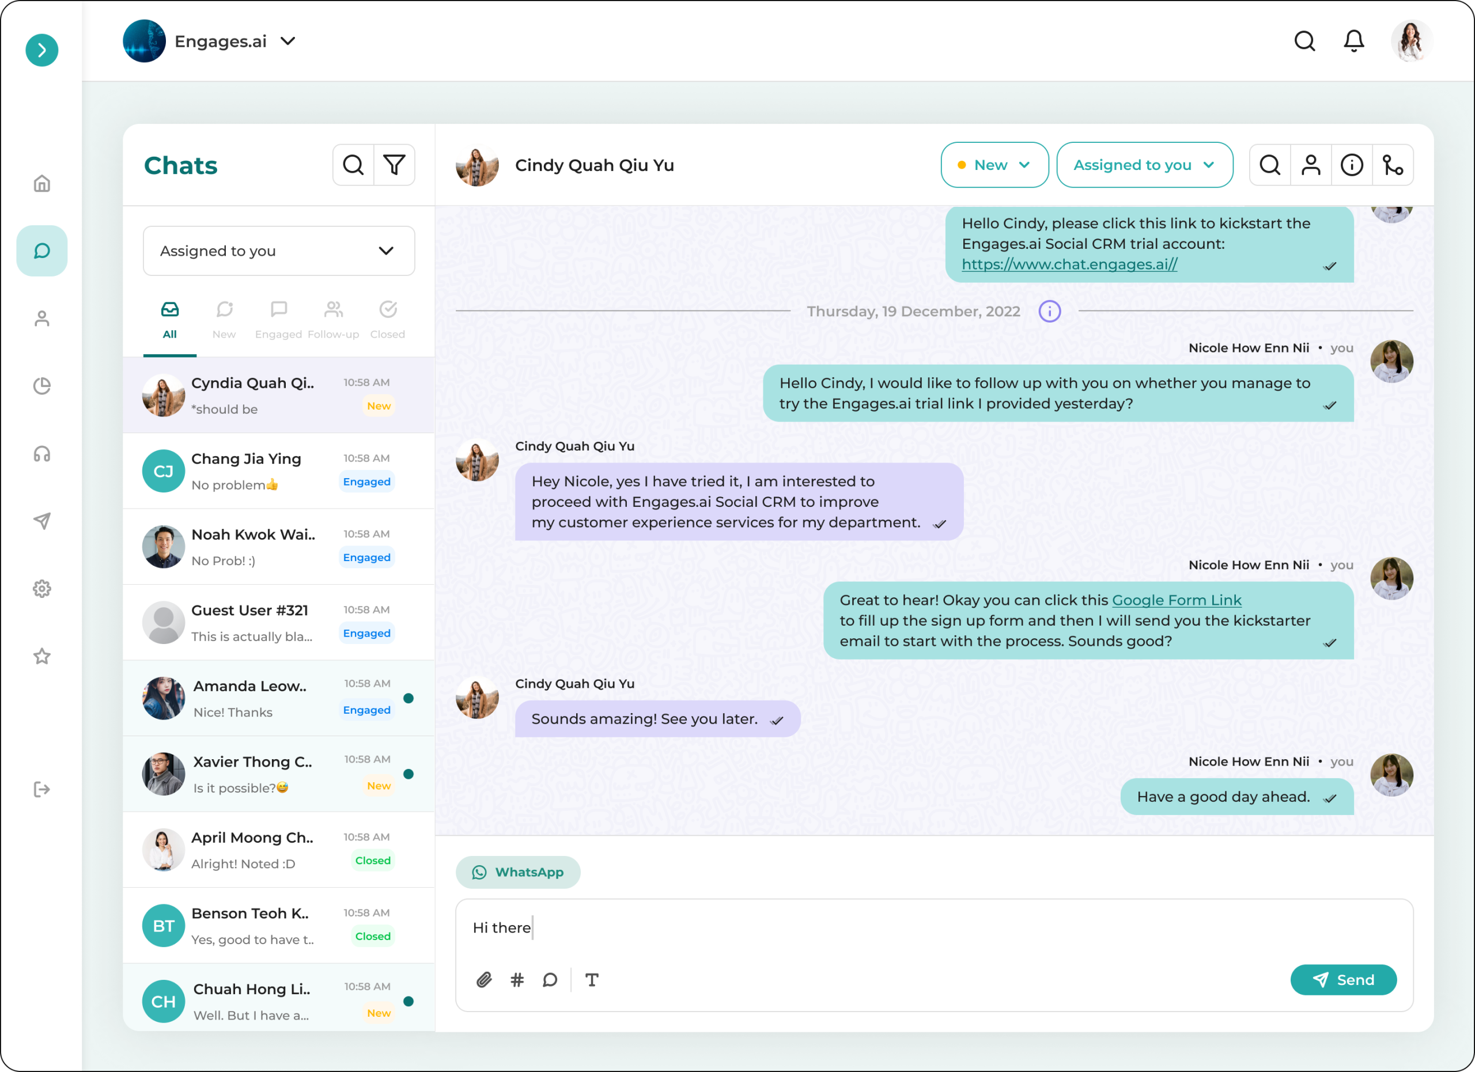The width and height of the screenshot is (1475, 1072).
Task: Open Assigned to you dropdown in header
Action: (1144, 165)
